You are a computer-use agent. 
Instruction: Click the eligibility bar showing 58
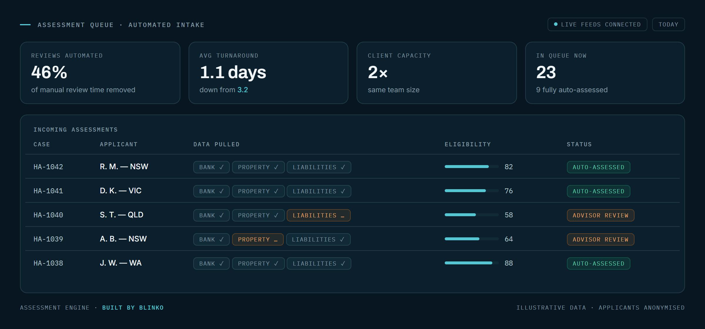click(471, 215)
